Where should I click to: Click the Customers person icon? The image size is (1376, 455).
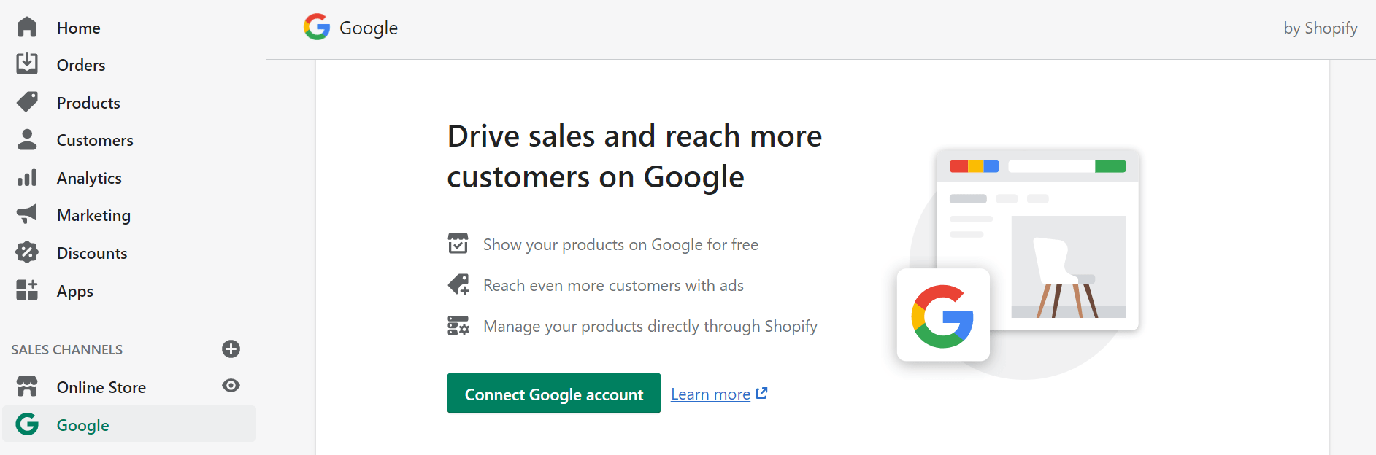tap(27, 139)
